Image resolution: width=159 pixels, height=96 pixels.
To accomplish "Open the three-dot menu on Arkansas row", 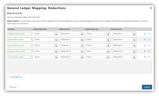I will point(149,51).
